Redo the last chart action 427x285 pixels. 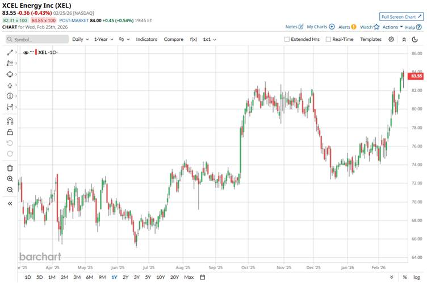[x=10, y=154]
